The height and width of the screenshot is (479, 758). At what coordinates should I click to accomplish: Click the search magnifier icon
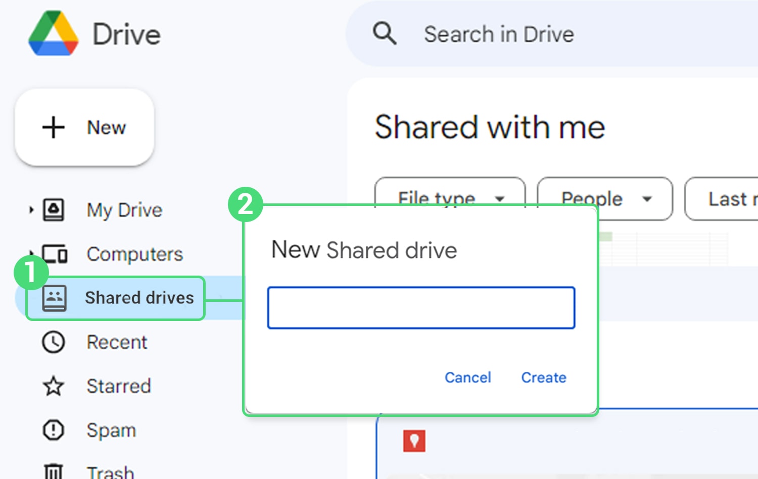tap(384, 34)
